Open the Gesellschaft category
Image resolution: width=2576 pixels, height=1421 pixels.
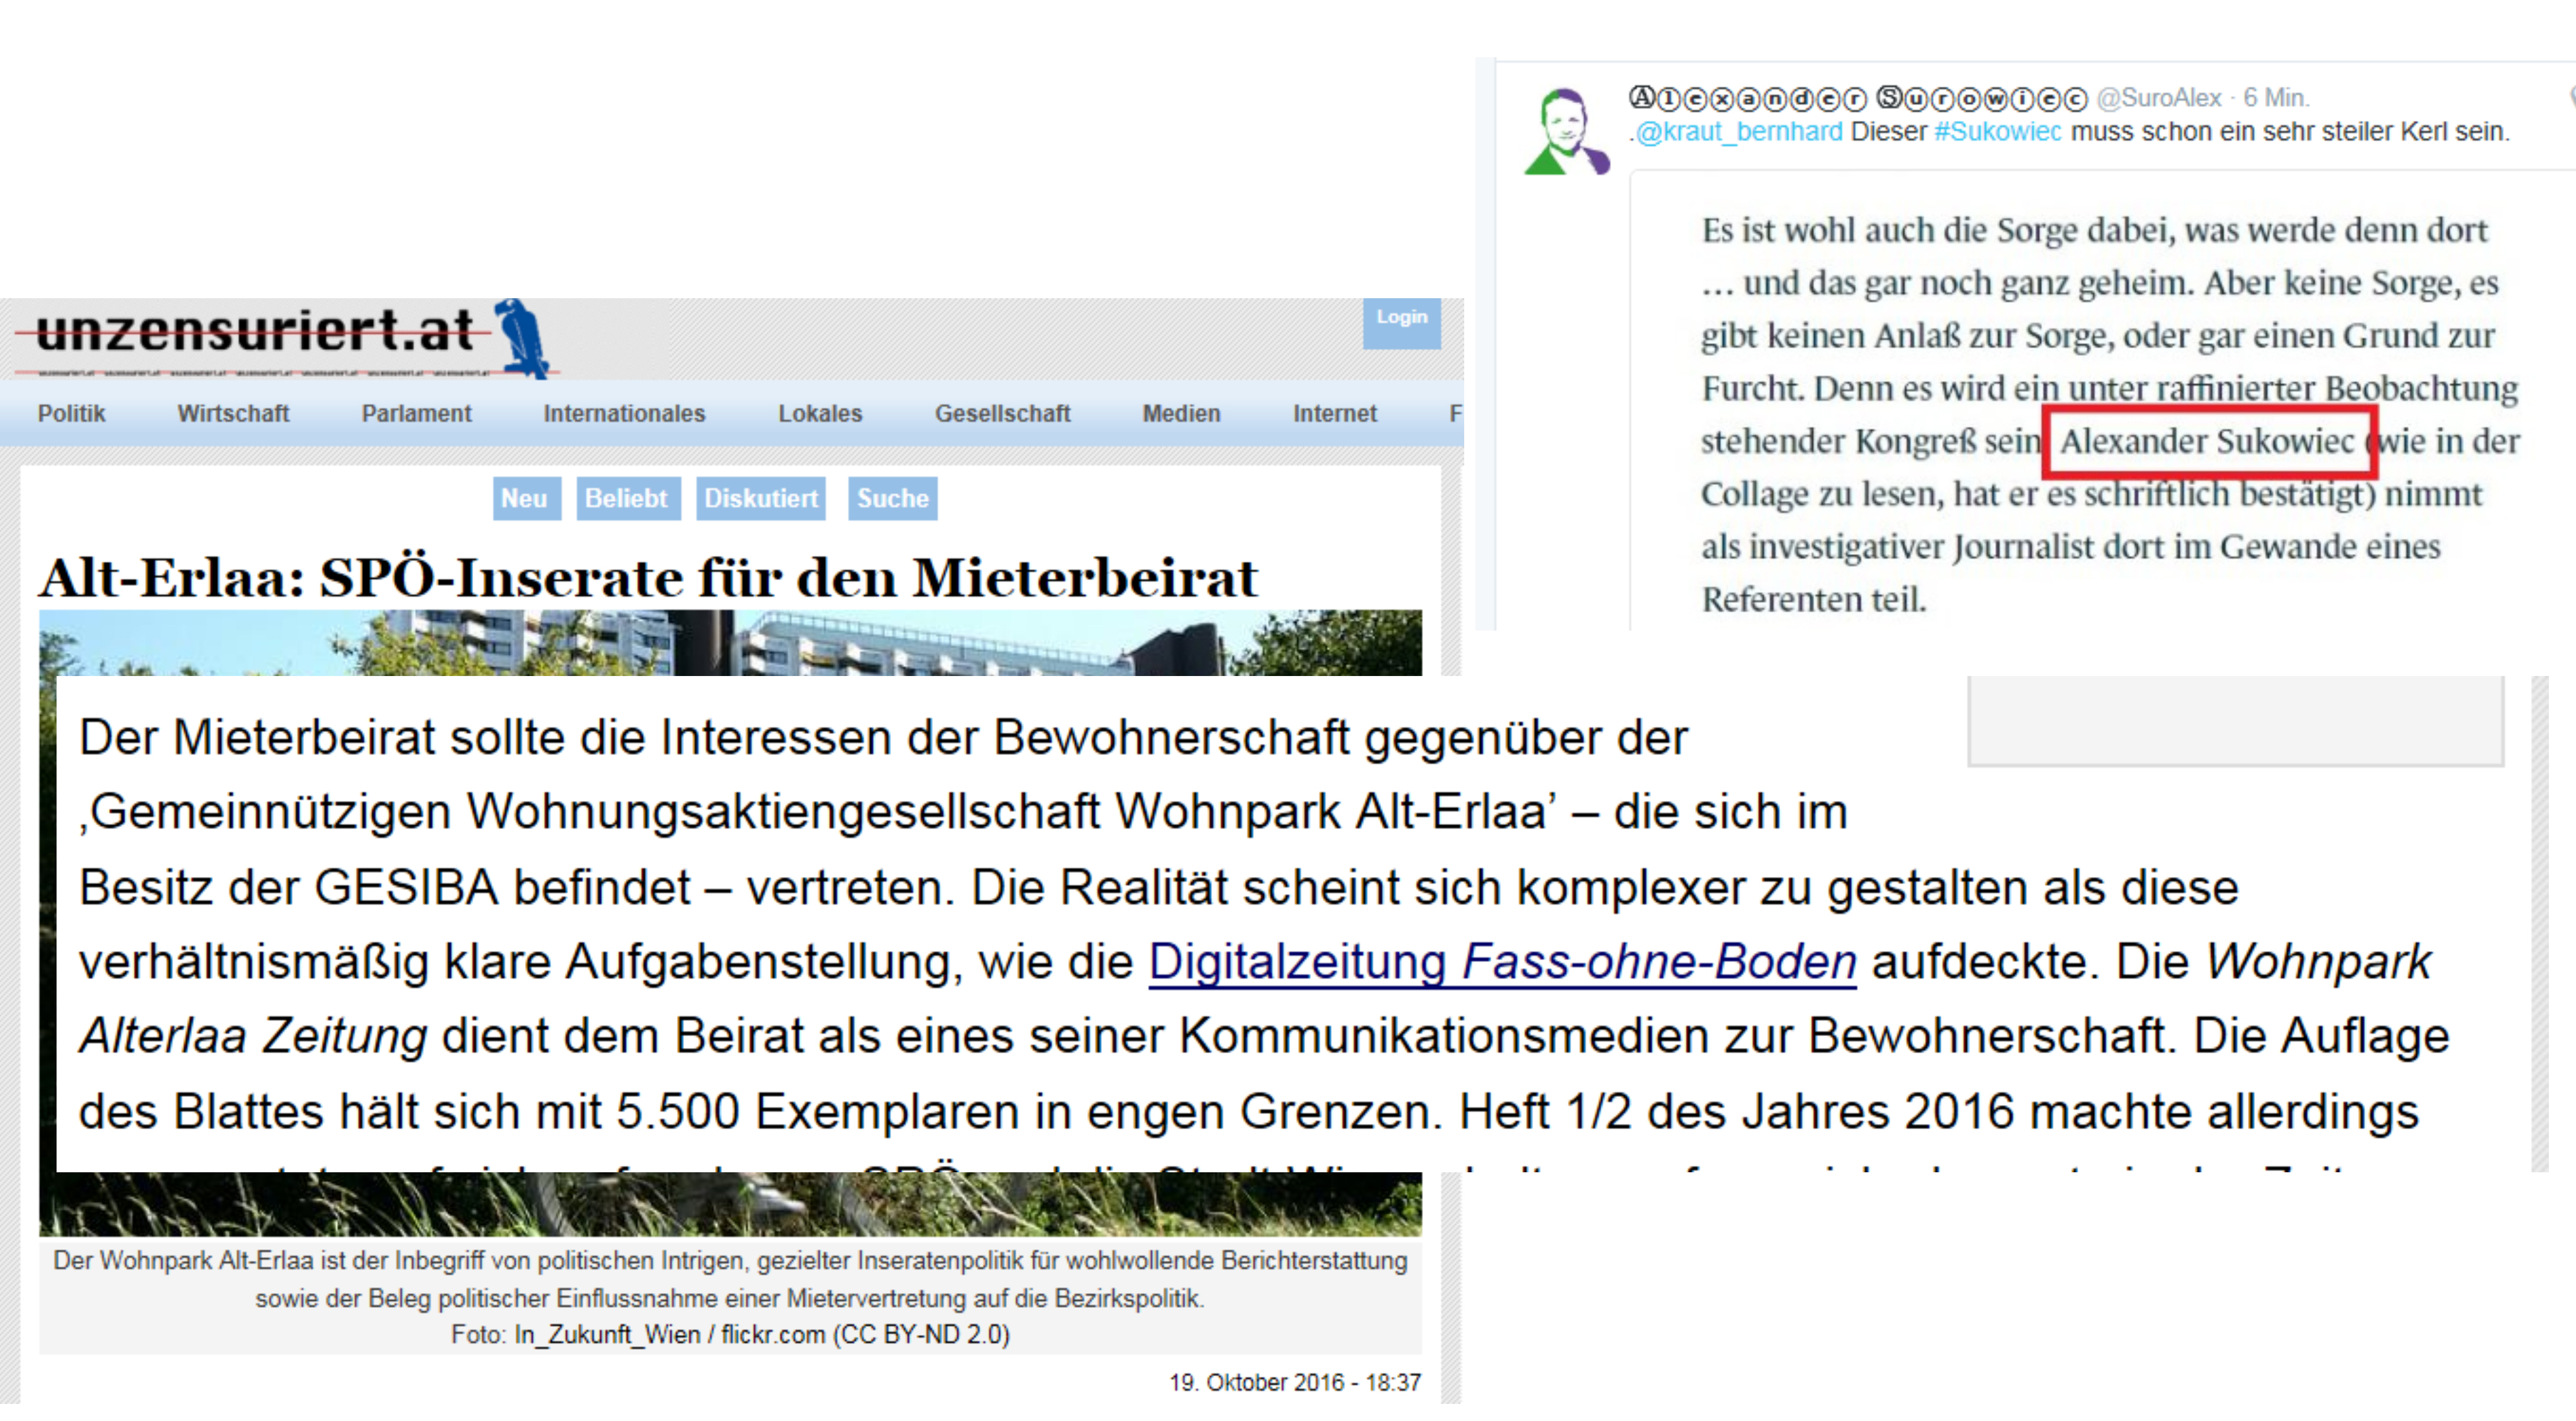[x=1002, y=413]
